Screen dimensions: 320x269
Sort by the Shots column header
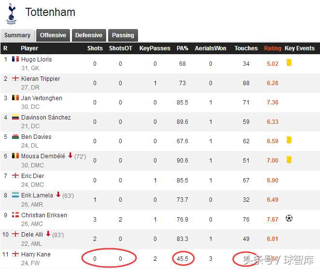(95, 48)
